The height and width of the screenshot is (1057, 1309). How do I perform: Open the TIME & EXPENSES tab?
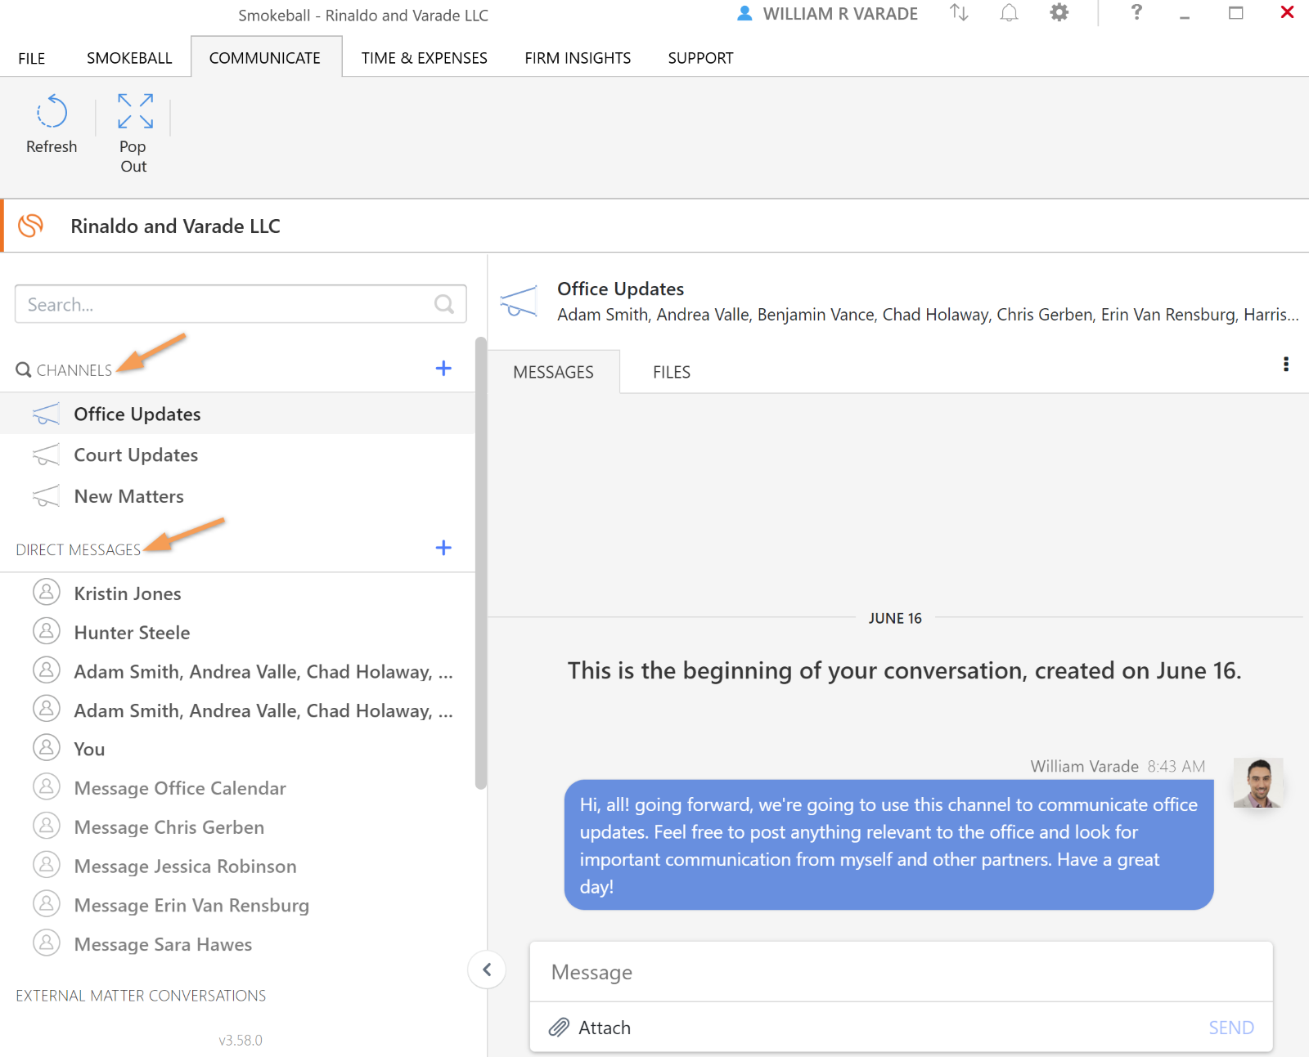click(425, 58)
